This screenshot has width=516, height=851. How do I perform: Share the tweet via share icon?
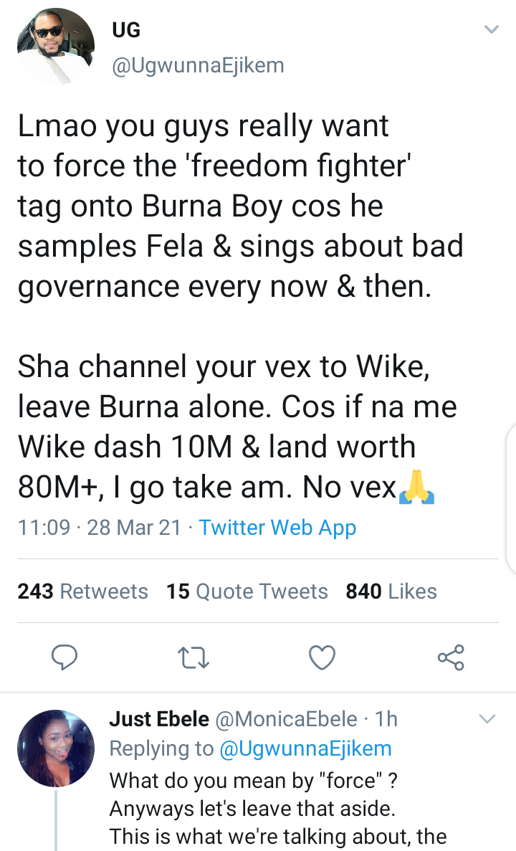pyautogui.click(x=451, y=657)
